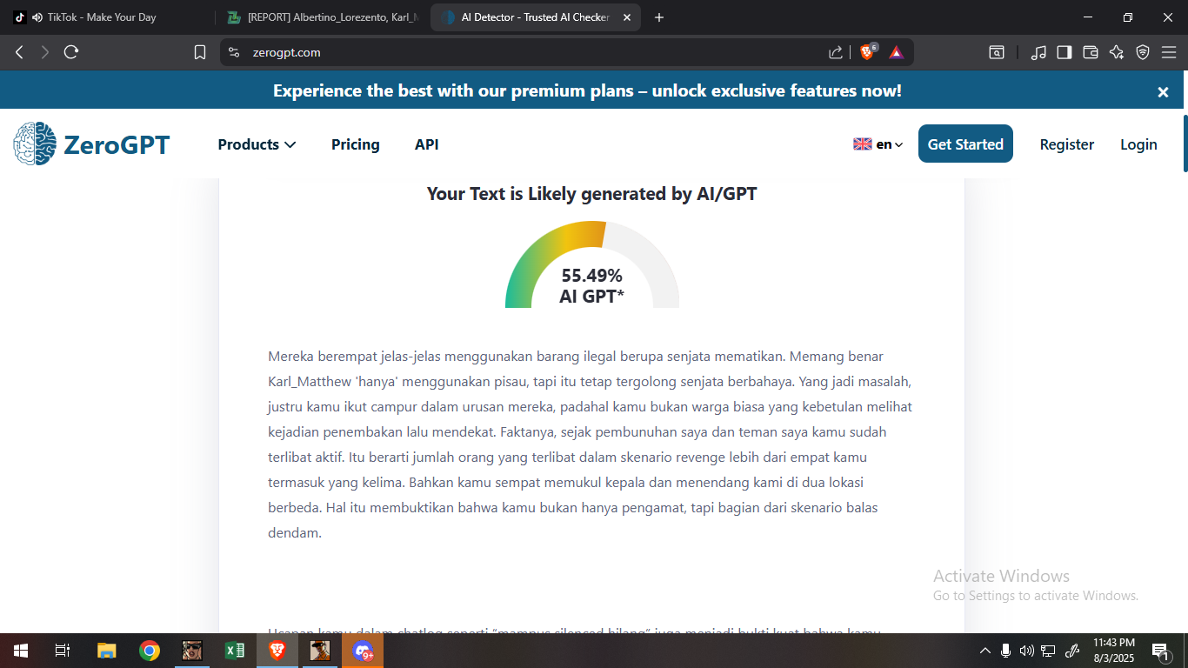
Task: Click the premium plans banner text
Action: coord(587,90)
